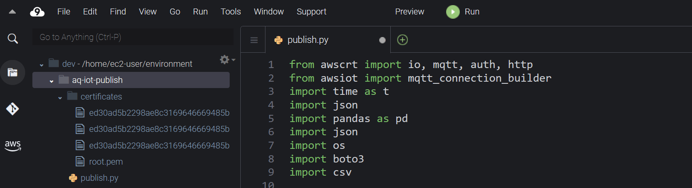The width and height of the screenshot is (692, 188).
Task: Hide the menu bar with up arrow
Action: (12, 12)
